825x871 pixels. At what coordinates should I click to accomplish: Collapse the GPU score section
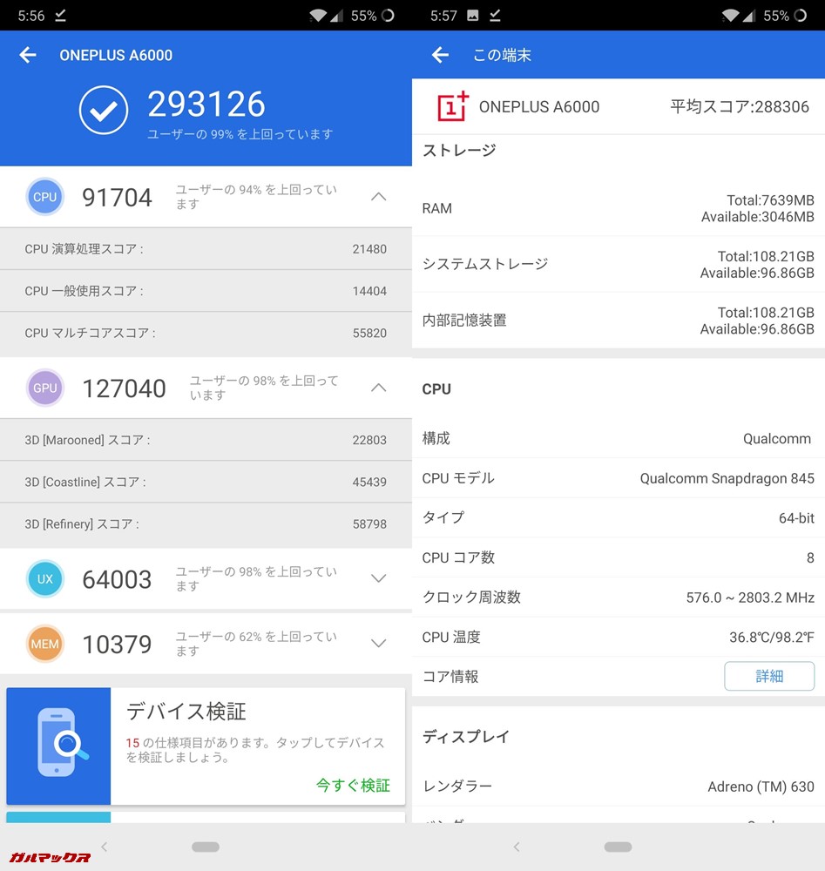tap(378, 388)
